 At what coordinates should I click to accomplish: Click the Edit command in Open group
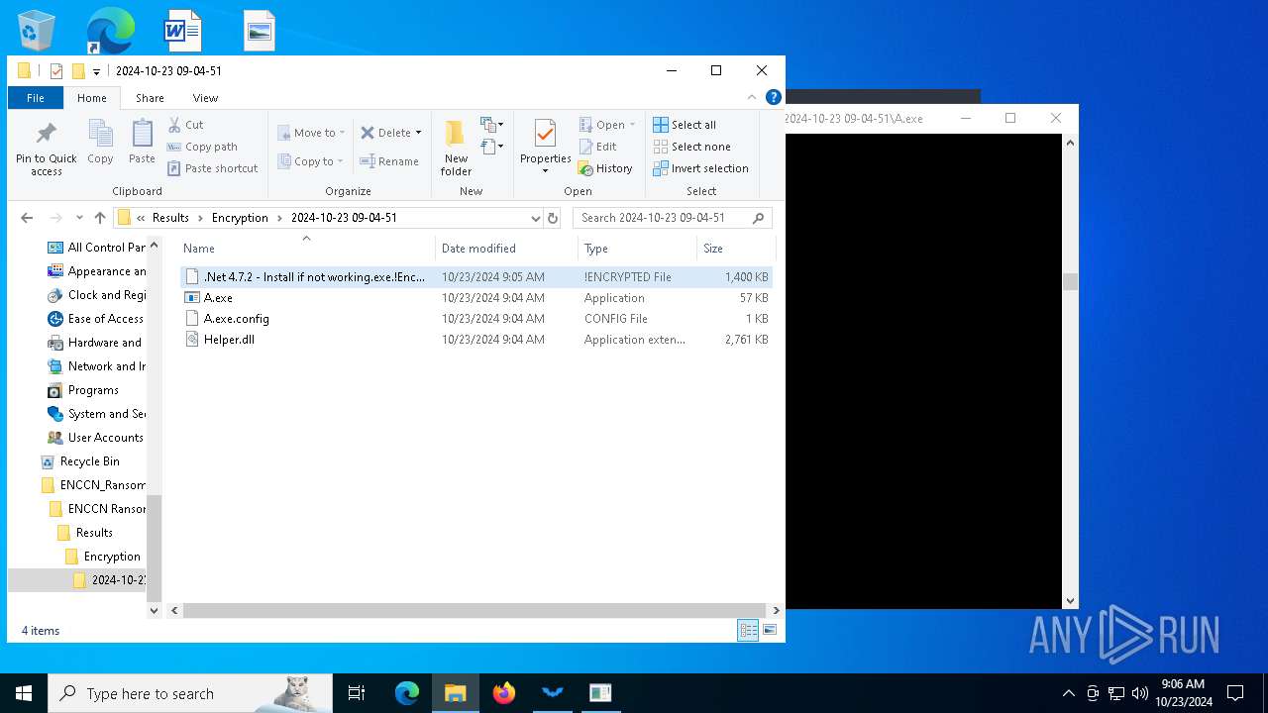(x=597, y=147)
